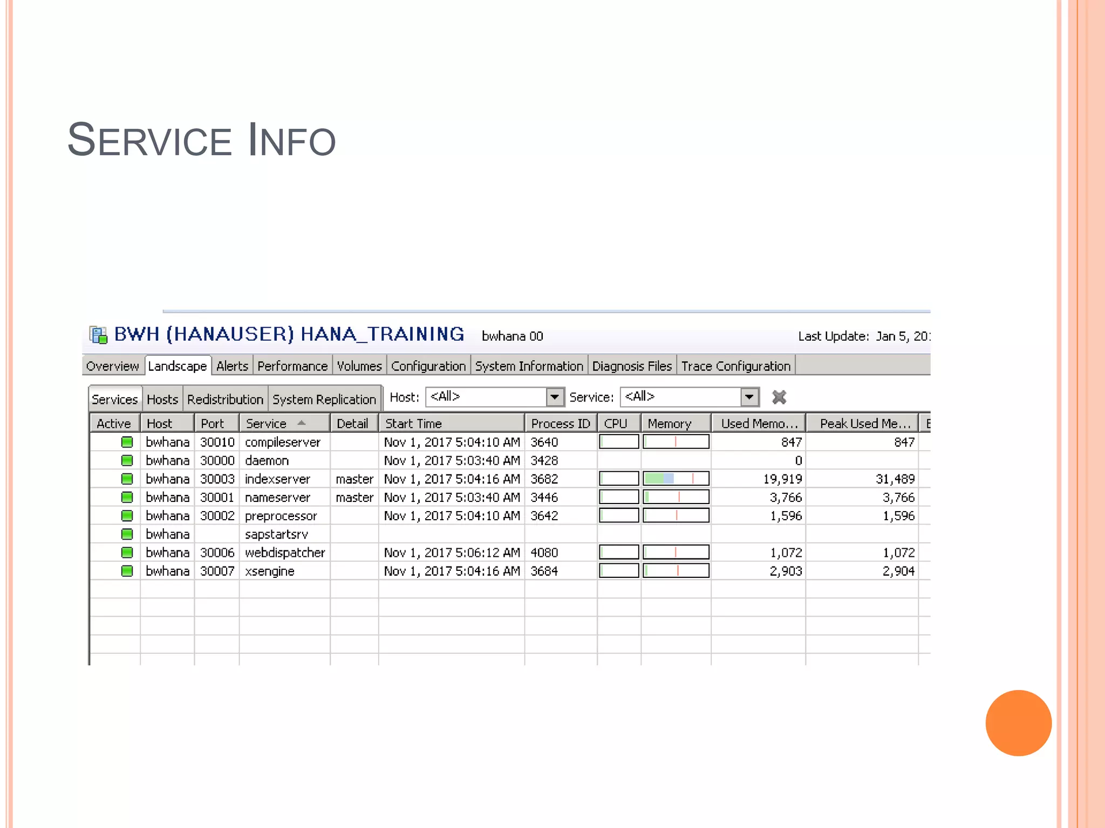
Task: Select the preprocessor service name
Action: click(x=281, y=516)
